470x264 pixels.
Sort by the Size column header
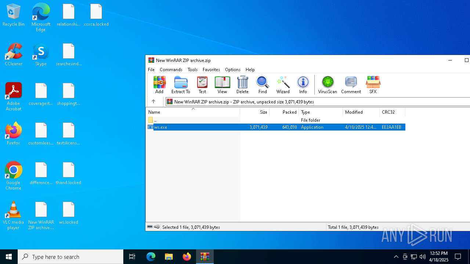[x=255, y=112]
